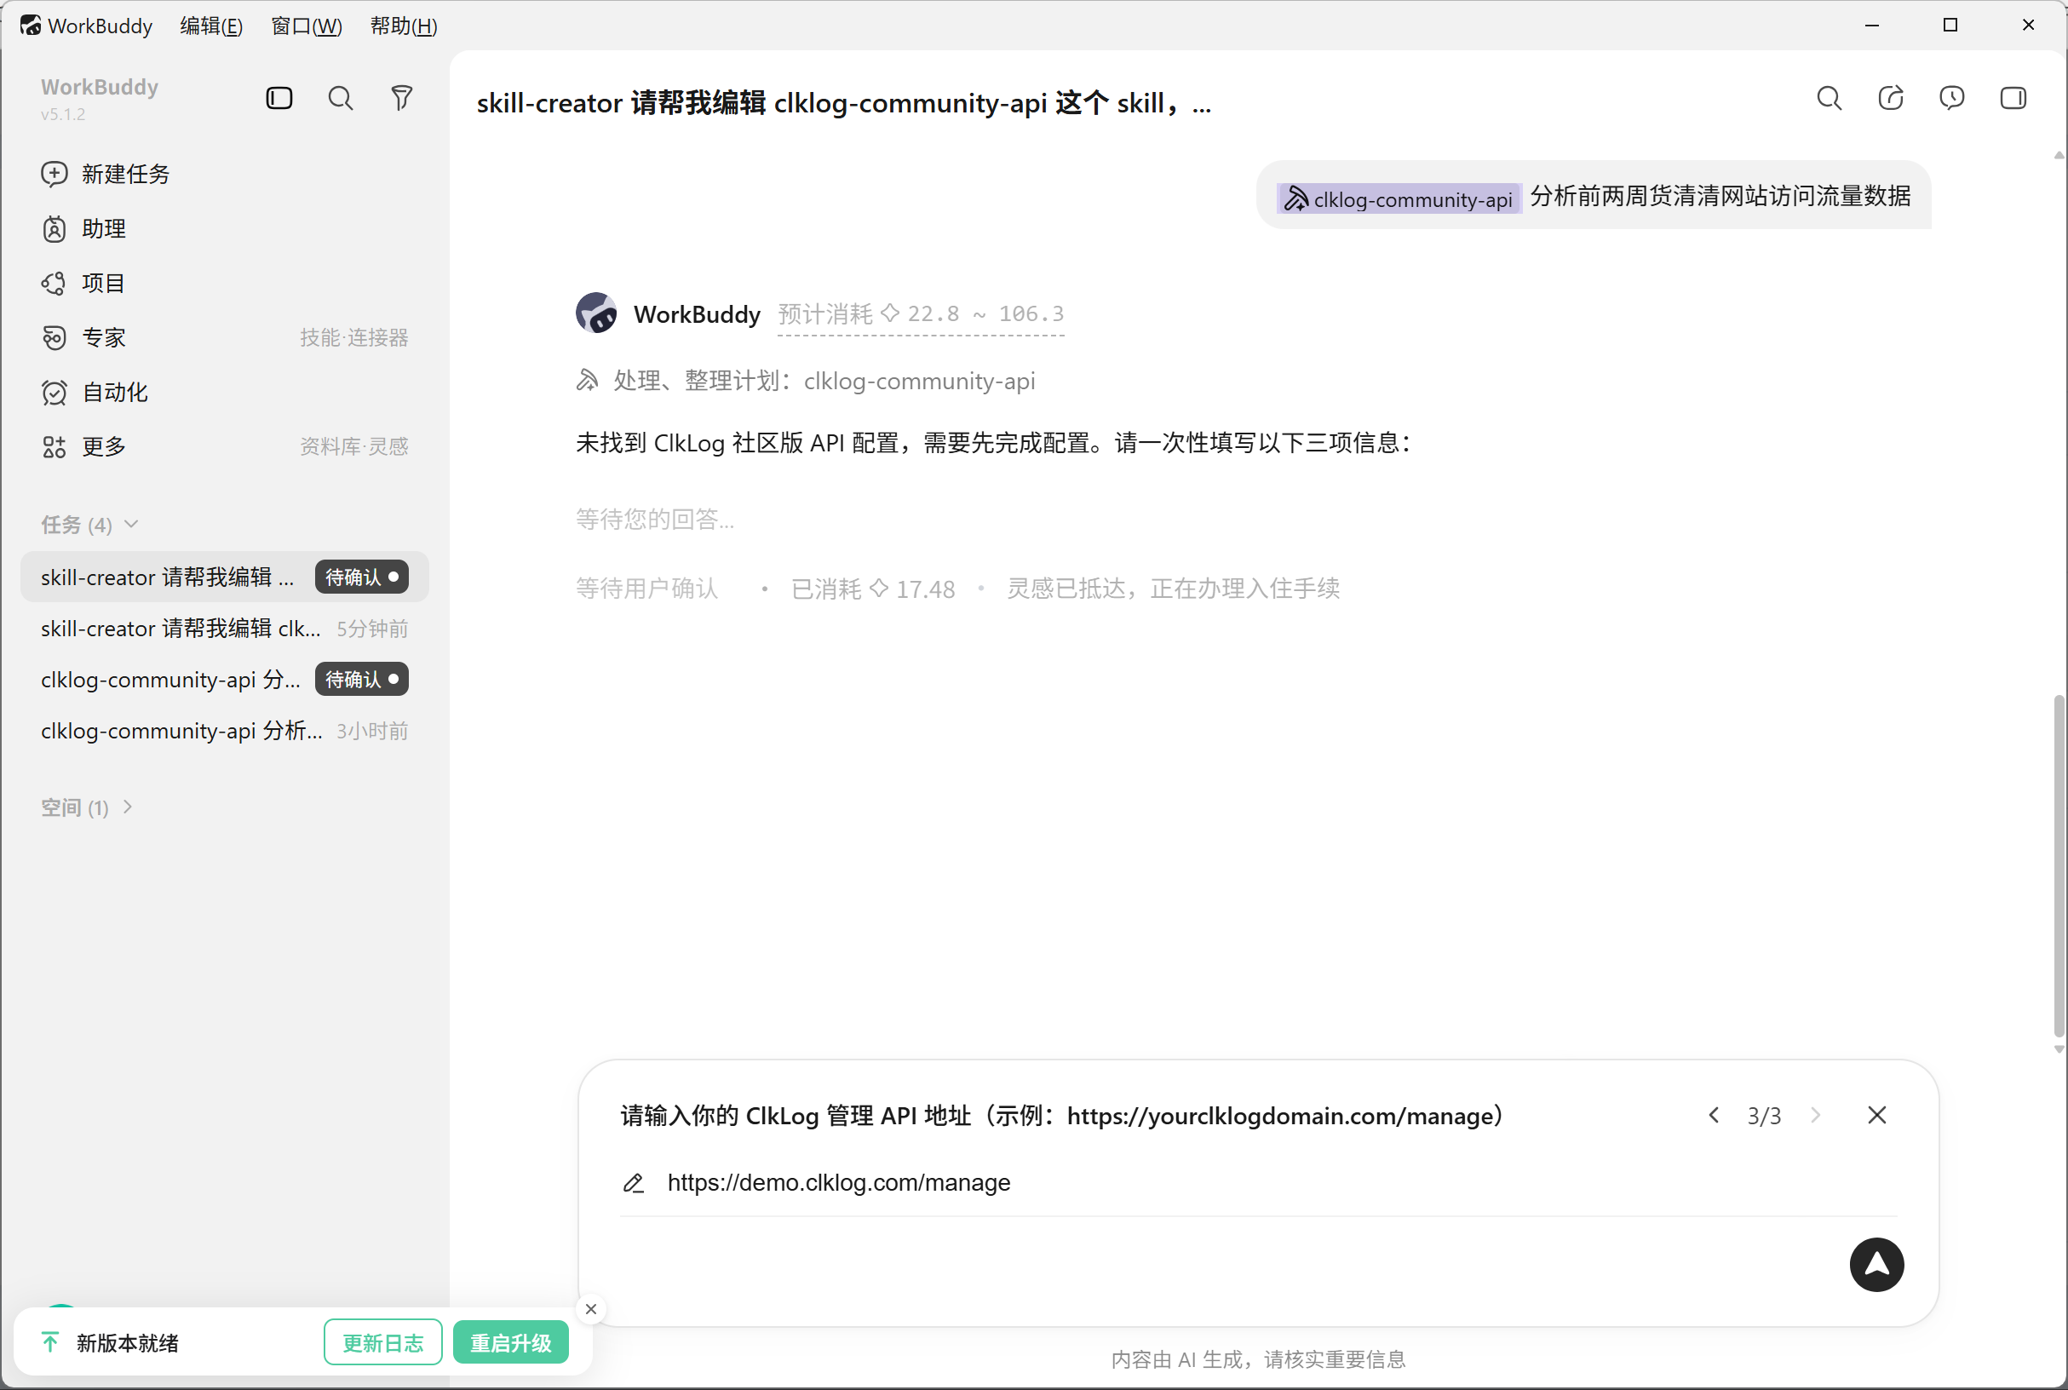Click the scrollbar down arrow
The height and width of the screenshot is (1390, 2068).
2059,1049
